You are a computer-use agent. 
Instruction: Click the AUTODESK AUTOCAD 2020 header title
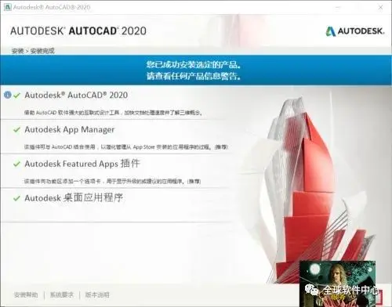coord(78,31)
